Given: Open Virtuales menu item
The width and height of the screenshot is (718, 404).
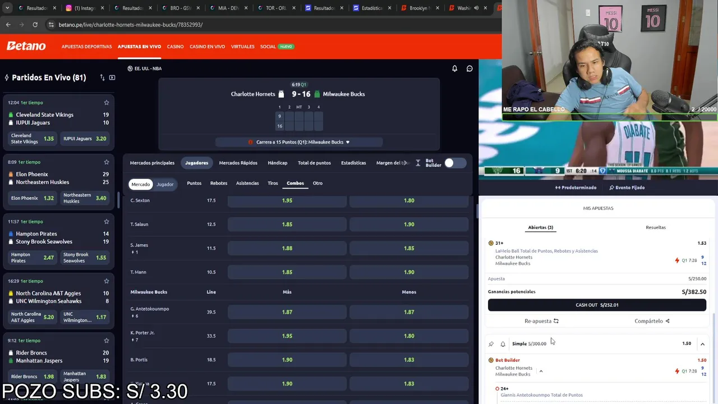Looking at the screenshot, I should pyautogui.click(x=242, y=47).
